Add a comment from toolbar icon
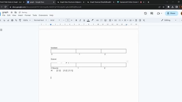The image size is (182, 102). pos(101,20)
